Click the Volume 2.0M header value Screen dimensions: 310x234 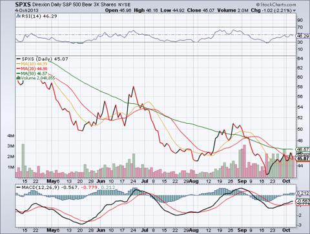coord(233,10)
